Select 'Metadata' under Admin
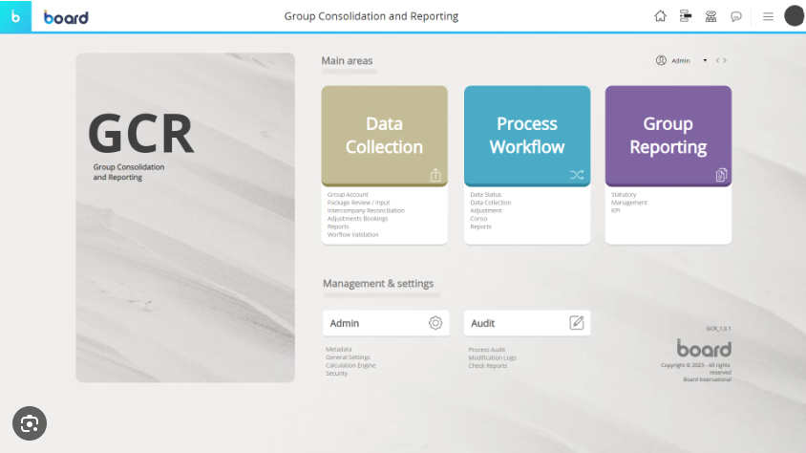806x453 pixels. click(x=338, y=349)
